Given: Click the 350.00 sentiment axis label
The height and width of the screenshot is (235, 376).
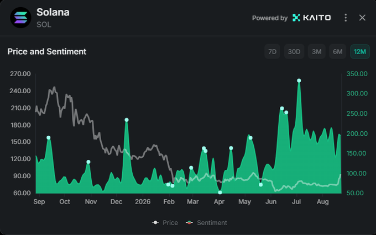Looking at the screenshot, I should coord(357,74).
